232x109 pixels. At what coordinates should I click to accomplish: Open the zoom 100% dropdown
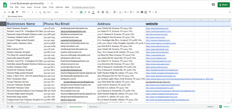(25, 12)
